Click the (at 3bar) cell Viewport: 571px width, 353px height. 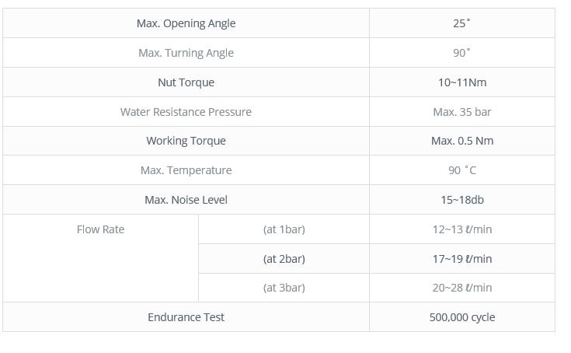click(284, 288)
